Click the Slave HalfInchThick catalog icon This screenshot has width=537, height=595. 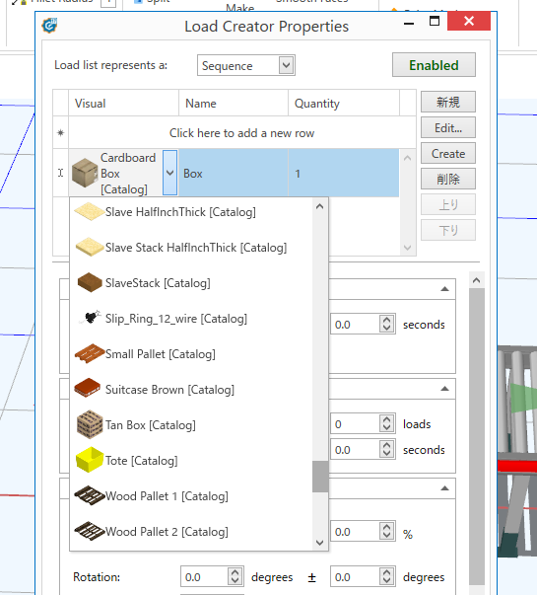click(89, 211)
